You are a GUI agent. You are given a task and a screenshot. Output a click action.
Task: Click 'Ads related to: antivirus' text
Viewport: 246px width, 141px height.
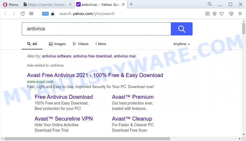click(45, 66)
